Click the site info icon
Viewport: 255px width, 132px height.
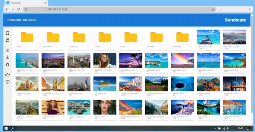(26, 9)
